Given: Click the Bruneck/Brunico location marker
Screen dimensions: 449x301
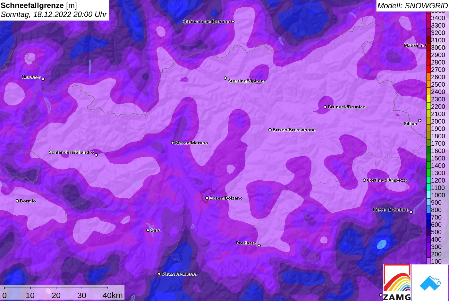Looking at the screenshot, I should (x=325, y=107).
